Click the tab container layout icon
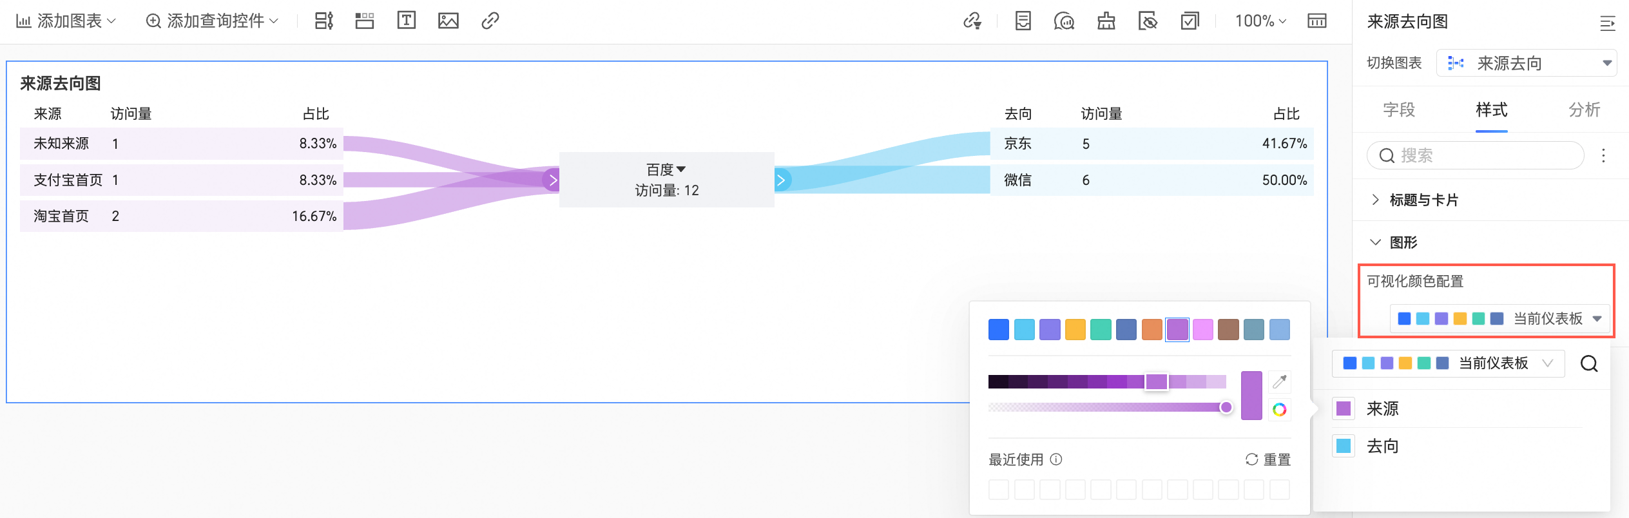Image resolution: width=1629 pixels, height=518 pixels. pyautogui.click(x=365, y=21)
